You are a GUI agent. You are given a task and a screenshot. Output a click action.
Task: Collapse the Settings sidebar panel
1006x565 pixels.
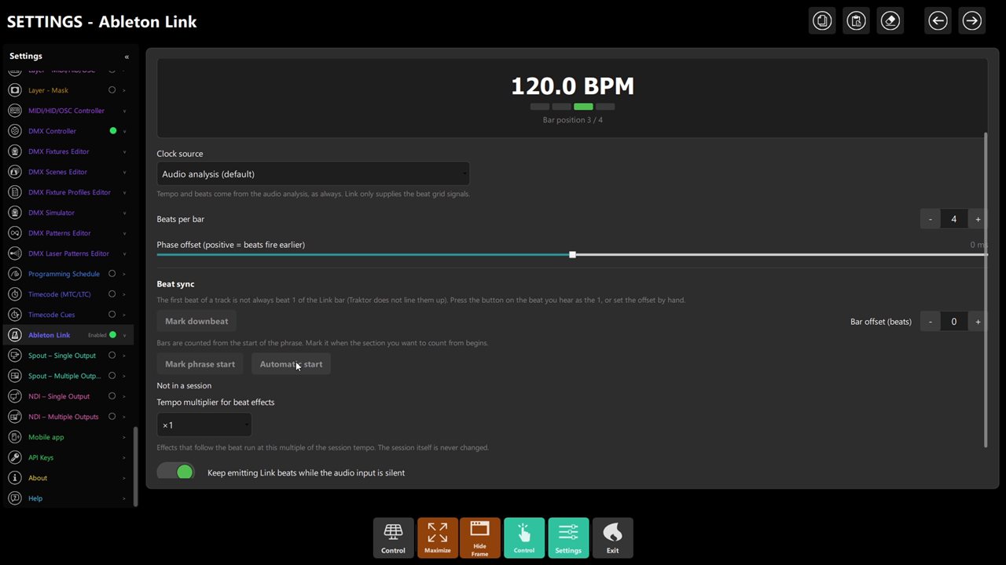(127, 56)
